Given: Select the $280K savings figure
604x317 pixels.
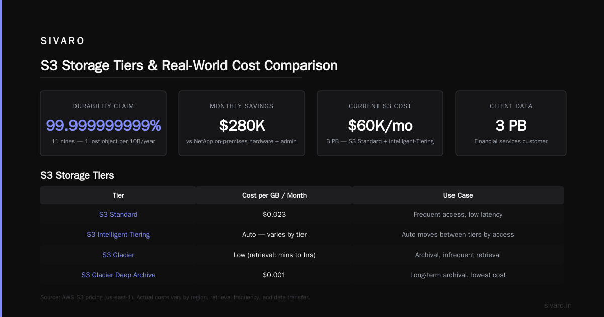Looking at the screenshot, I should [x=242, y=125].
